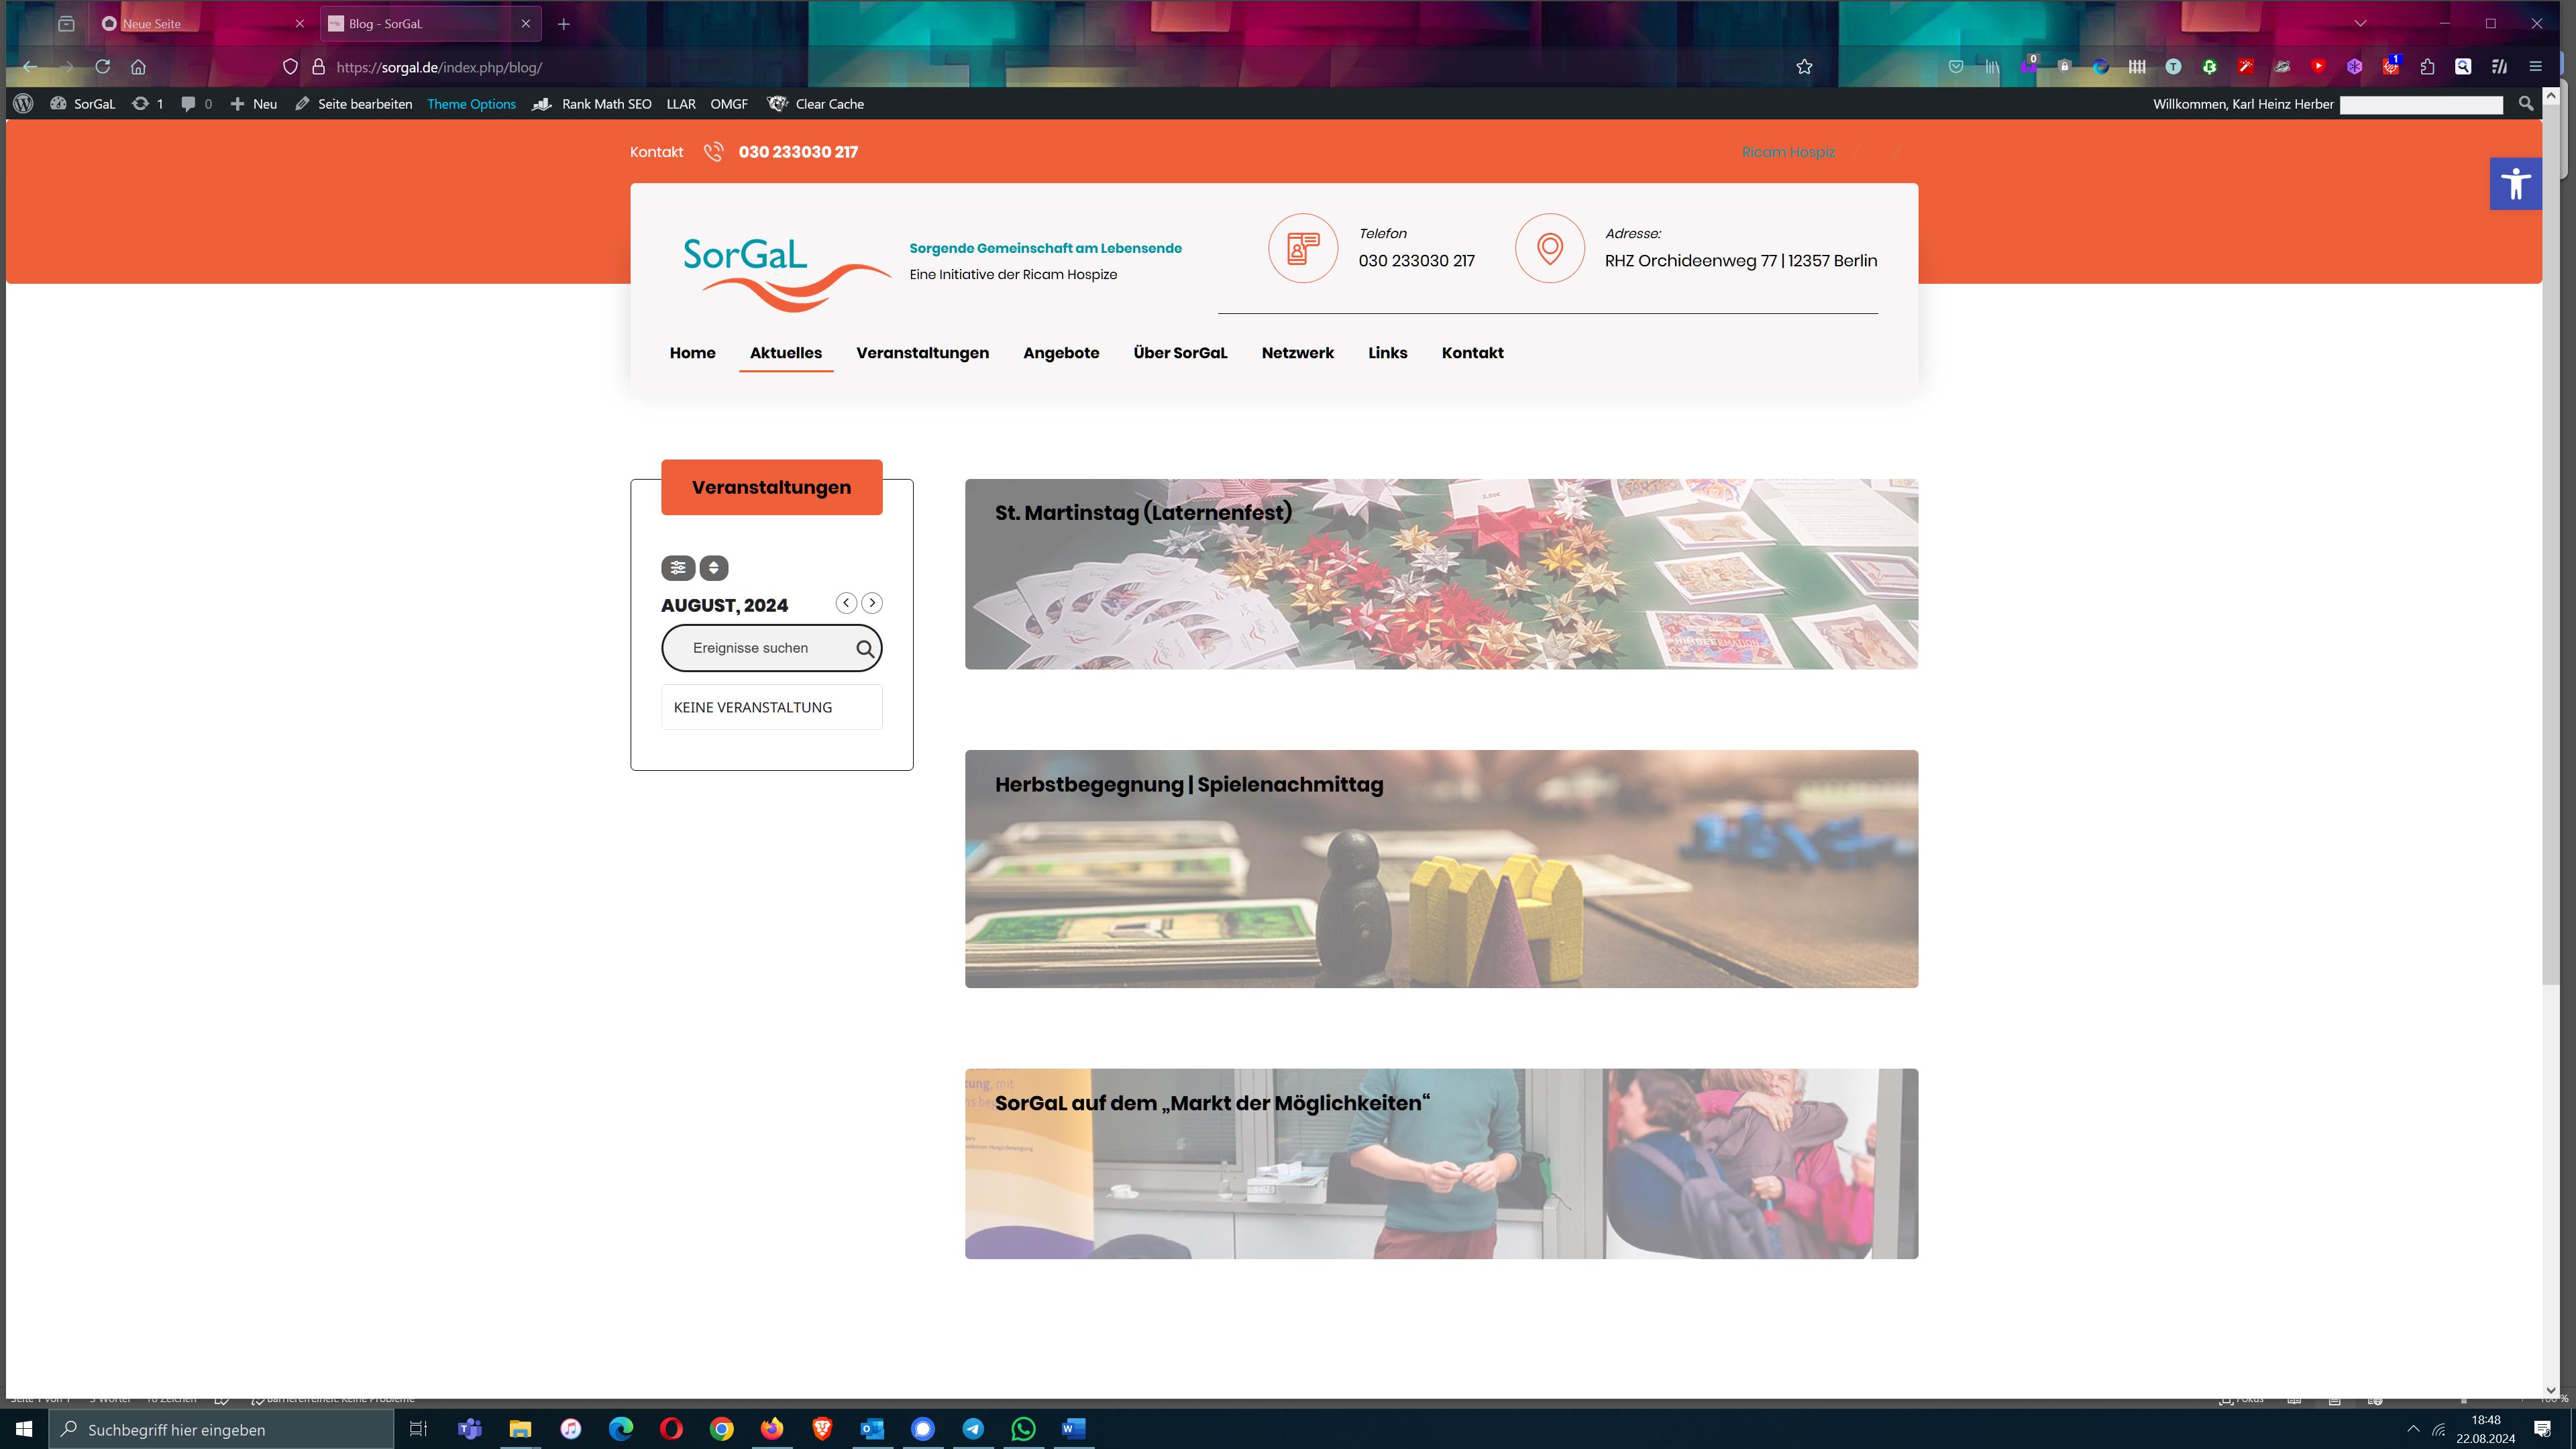Click the Ricam Hospiz link

pyautogui.click(x=1788, y=152)
